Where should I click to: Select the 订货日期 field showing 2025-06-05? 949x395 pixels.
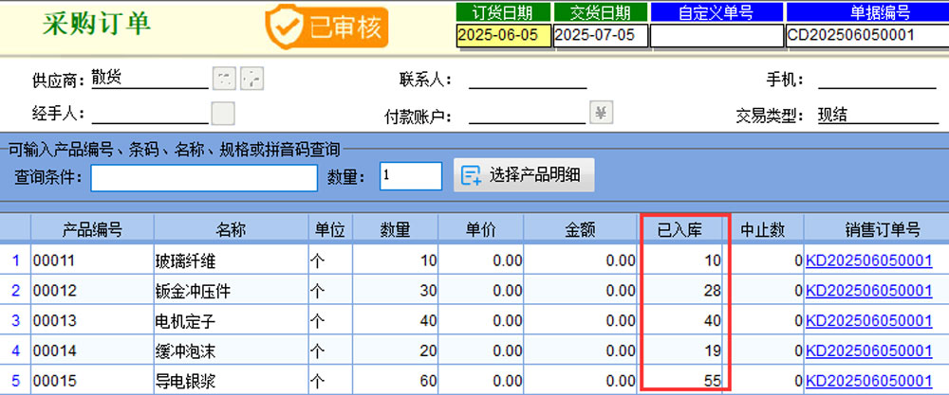[502, 35]
